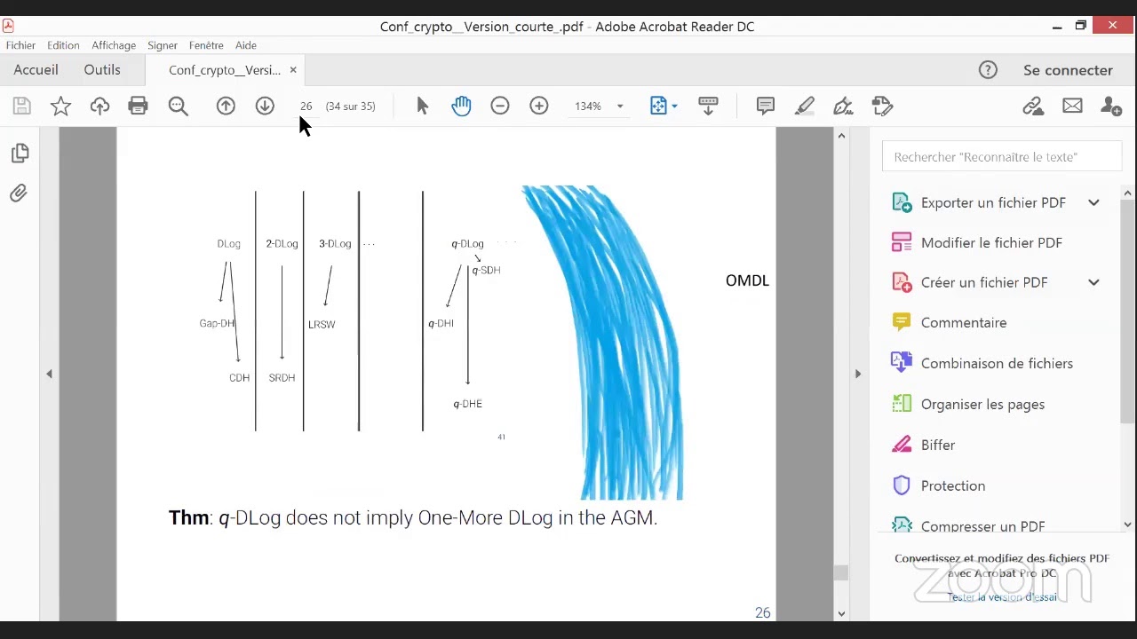Open page thumbnails side panel
Viewport: 1137px width, 639px height.
20,154
